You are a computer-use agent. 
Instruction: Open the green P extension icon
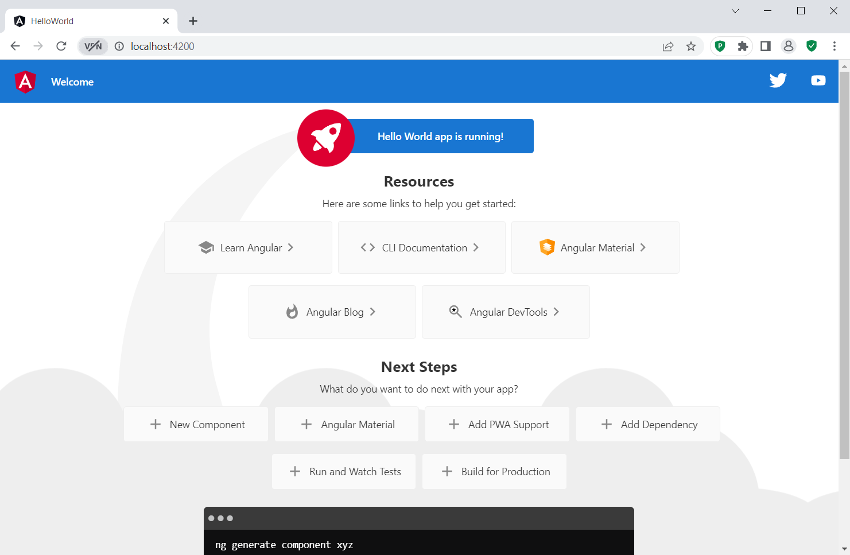[x=720, y=46]
